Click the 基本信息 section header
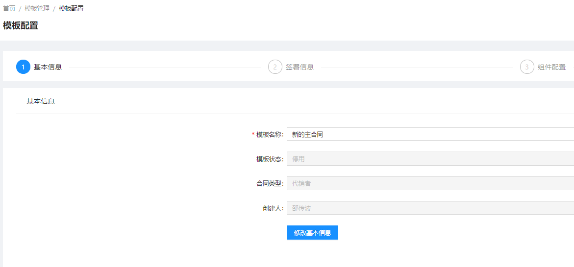The image size is (574, 267). [41, 102]
